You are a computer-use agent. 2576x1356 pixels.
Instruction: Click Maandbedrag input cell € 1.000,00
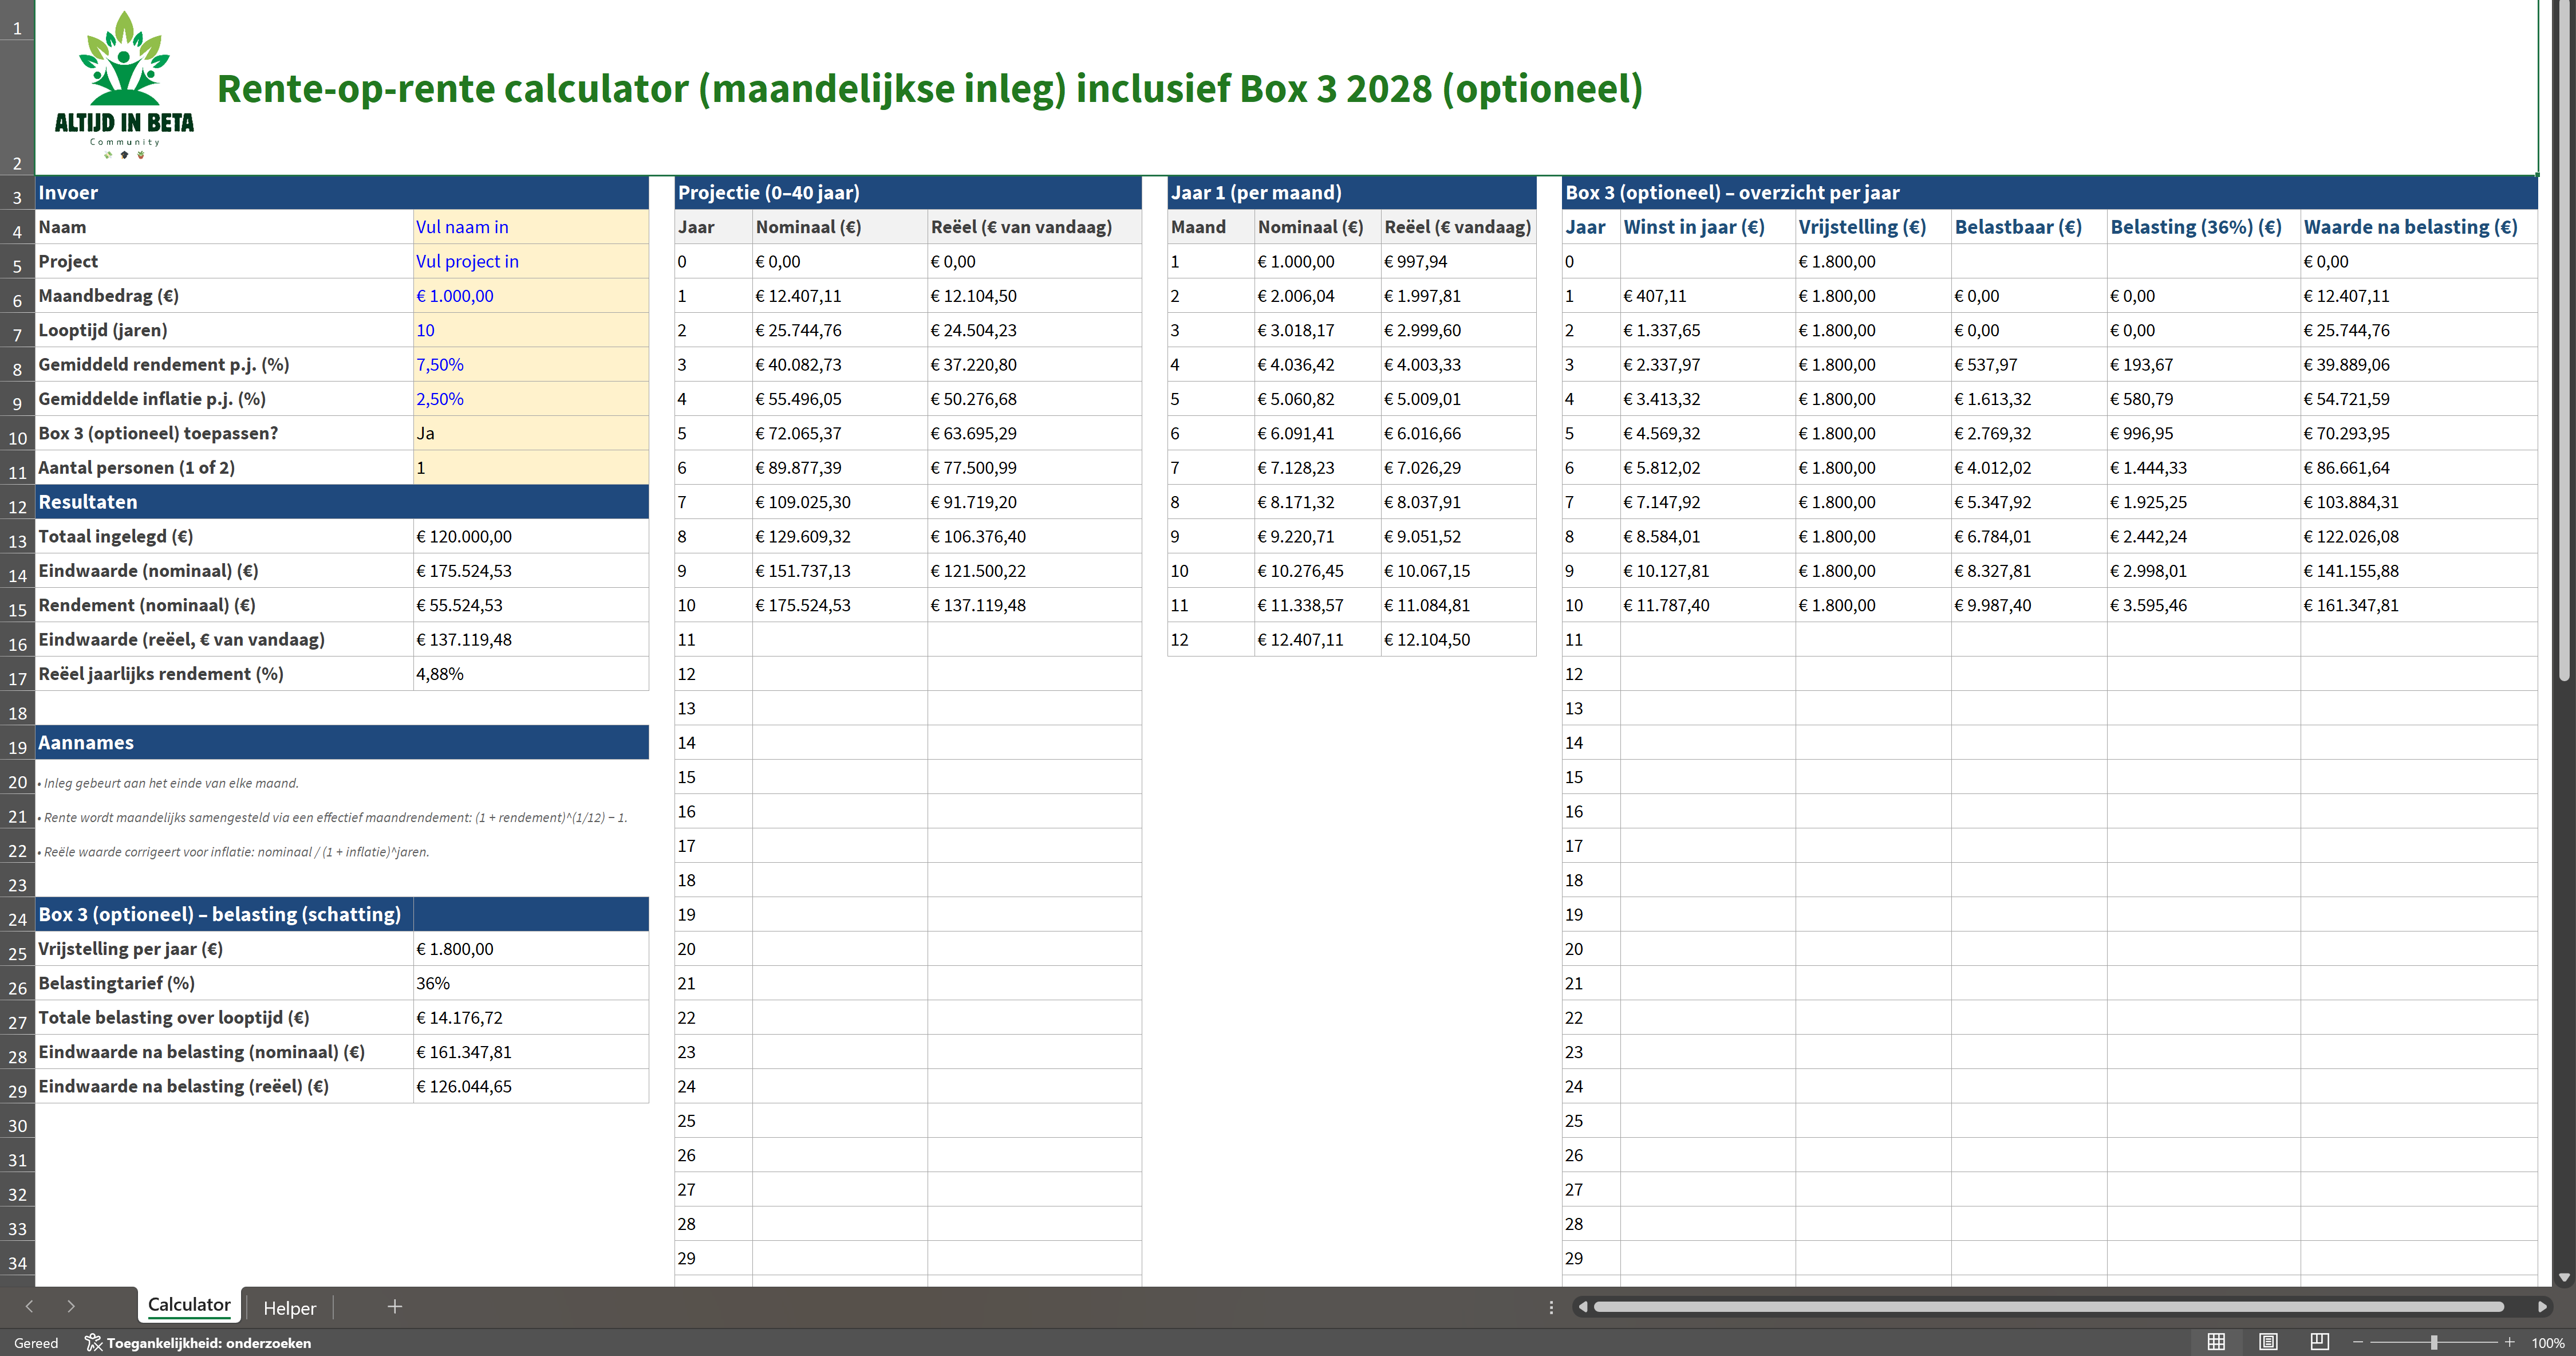(x=530, y=296)
